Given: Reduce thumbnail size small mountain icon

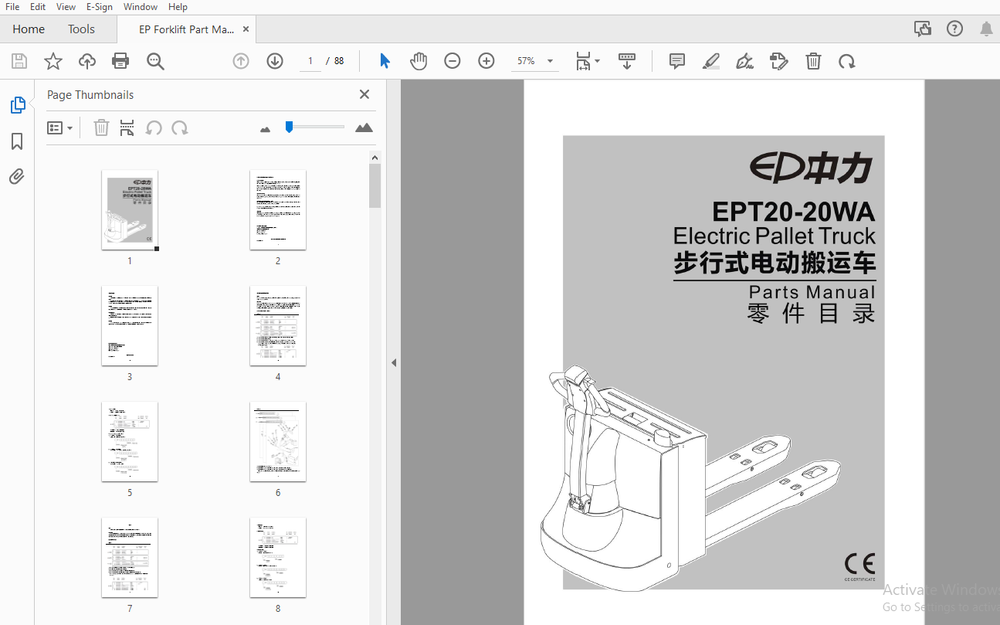Looking at the screenshot, I should [x=266, y=129].
